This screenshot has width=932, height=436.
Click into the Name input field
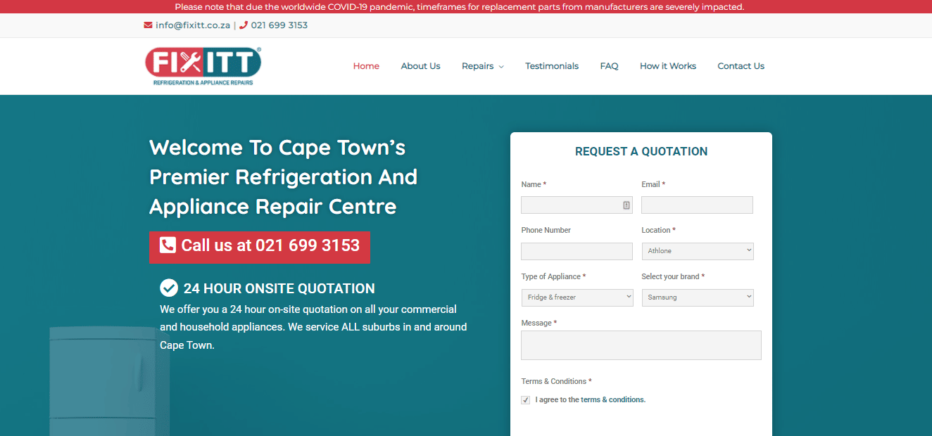coord(577,205)
